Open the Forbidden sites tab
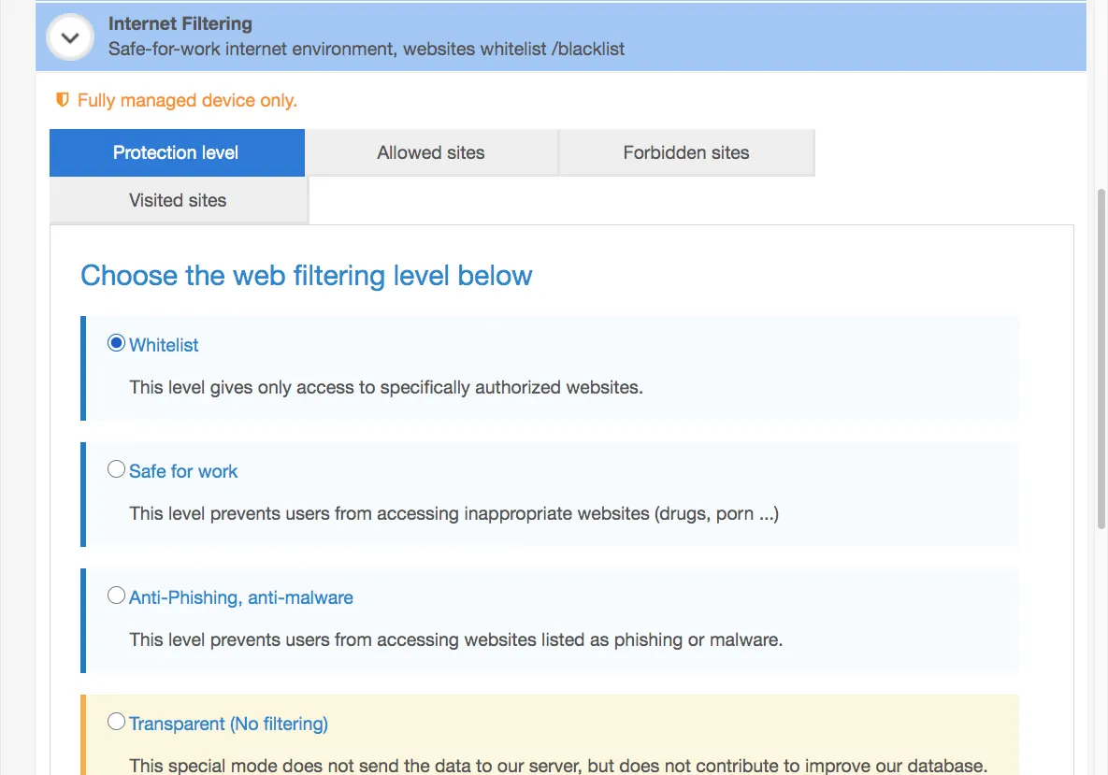This screenshot has width=1108, height=775. click(686, 152)
